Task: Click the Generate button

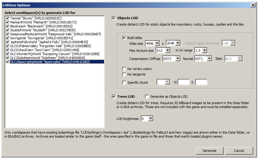Action: click(x=210, y=151)
